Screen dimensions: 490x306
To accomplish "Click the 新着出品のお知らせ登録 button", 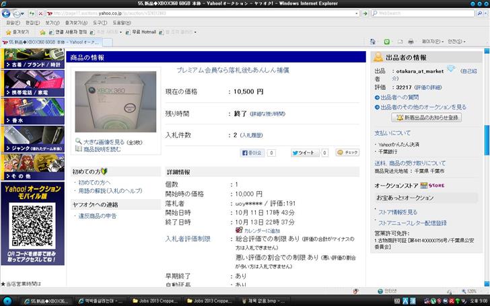I will tap(427, 118).
